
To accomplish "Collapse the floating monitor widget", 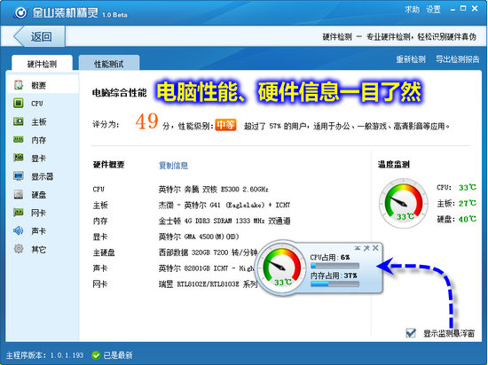I will [x=358, y=248].
